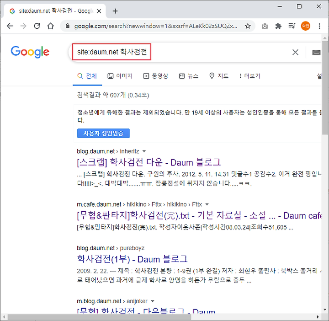
Task: Open the Chrome three-dot menu
Action: pyautogui.click(x=319, y=26)
